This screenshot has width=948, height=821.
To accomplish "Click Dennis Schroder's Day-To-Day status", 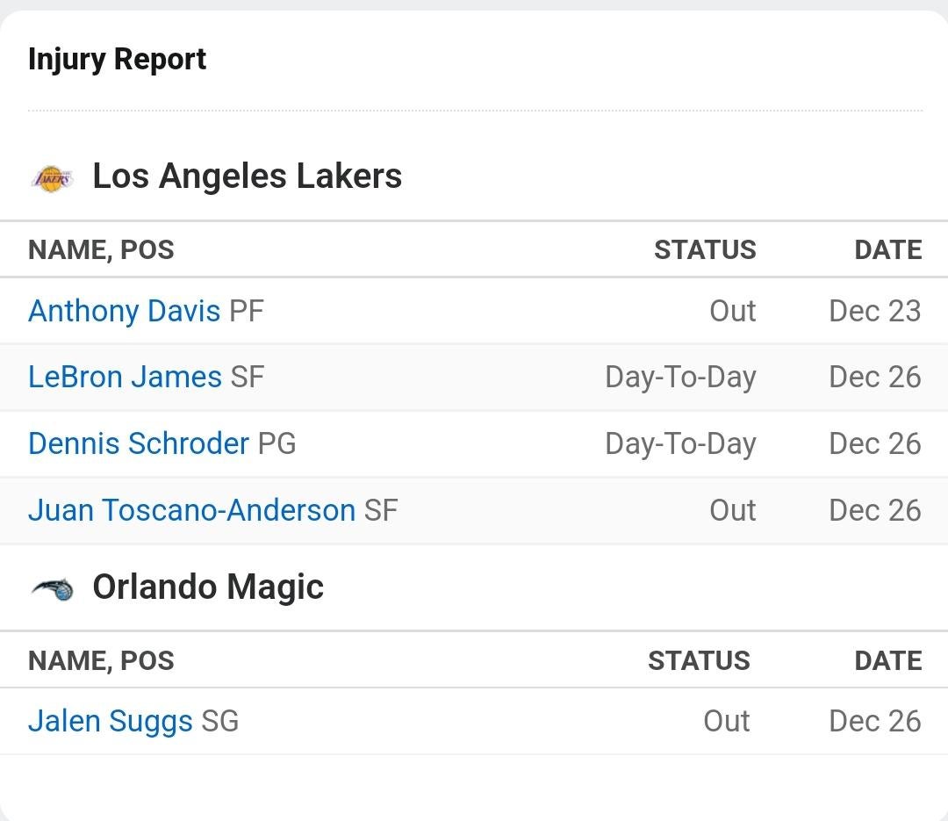I will [x=680, y=443].
